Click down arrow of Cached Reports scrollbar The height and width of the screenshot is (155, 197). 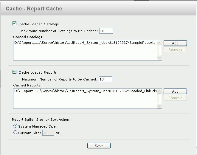159,106
